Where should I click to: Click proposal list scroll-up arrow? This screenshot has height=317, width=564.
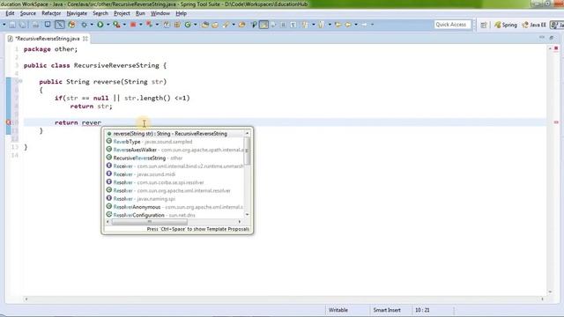point(247,133)
